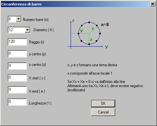
Task: Click the 'z centro (z)' label
Action: [37, 65]
